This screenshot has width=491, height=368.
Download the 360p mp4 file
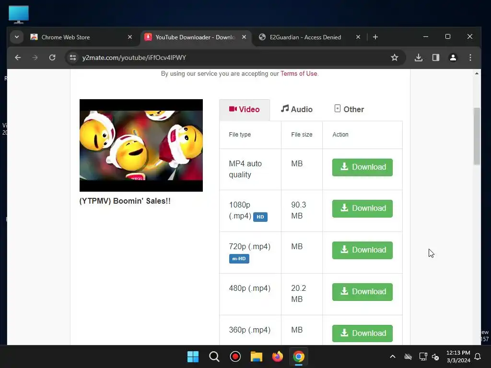click(x=362, y=333)
